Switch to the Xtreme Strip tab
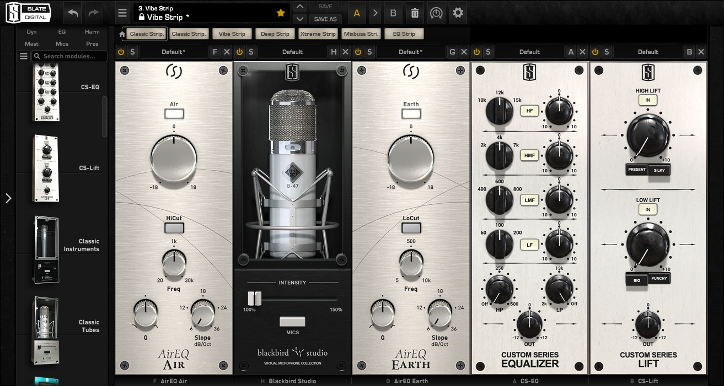 tap(318, 34)
